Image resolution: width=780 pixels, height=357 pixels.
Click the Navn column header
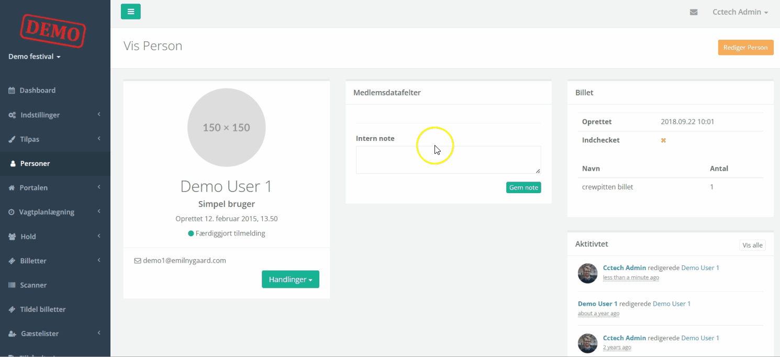[591, 169]
